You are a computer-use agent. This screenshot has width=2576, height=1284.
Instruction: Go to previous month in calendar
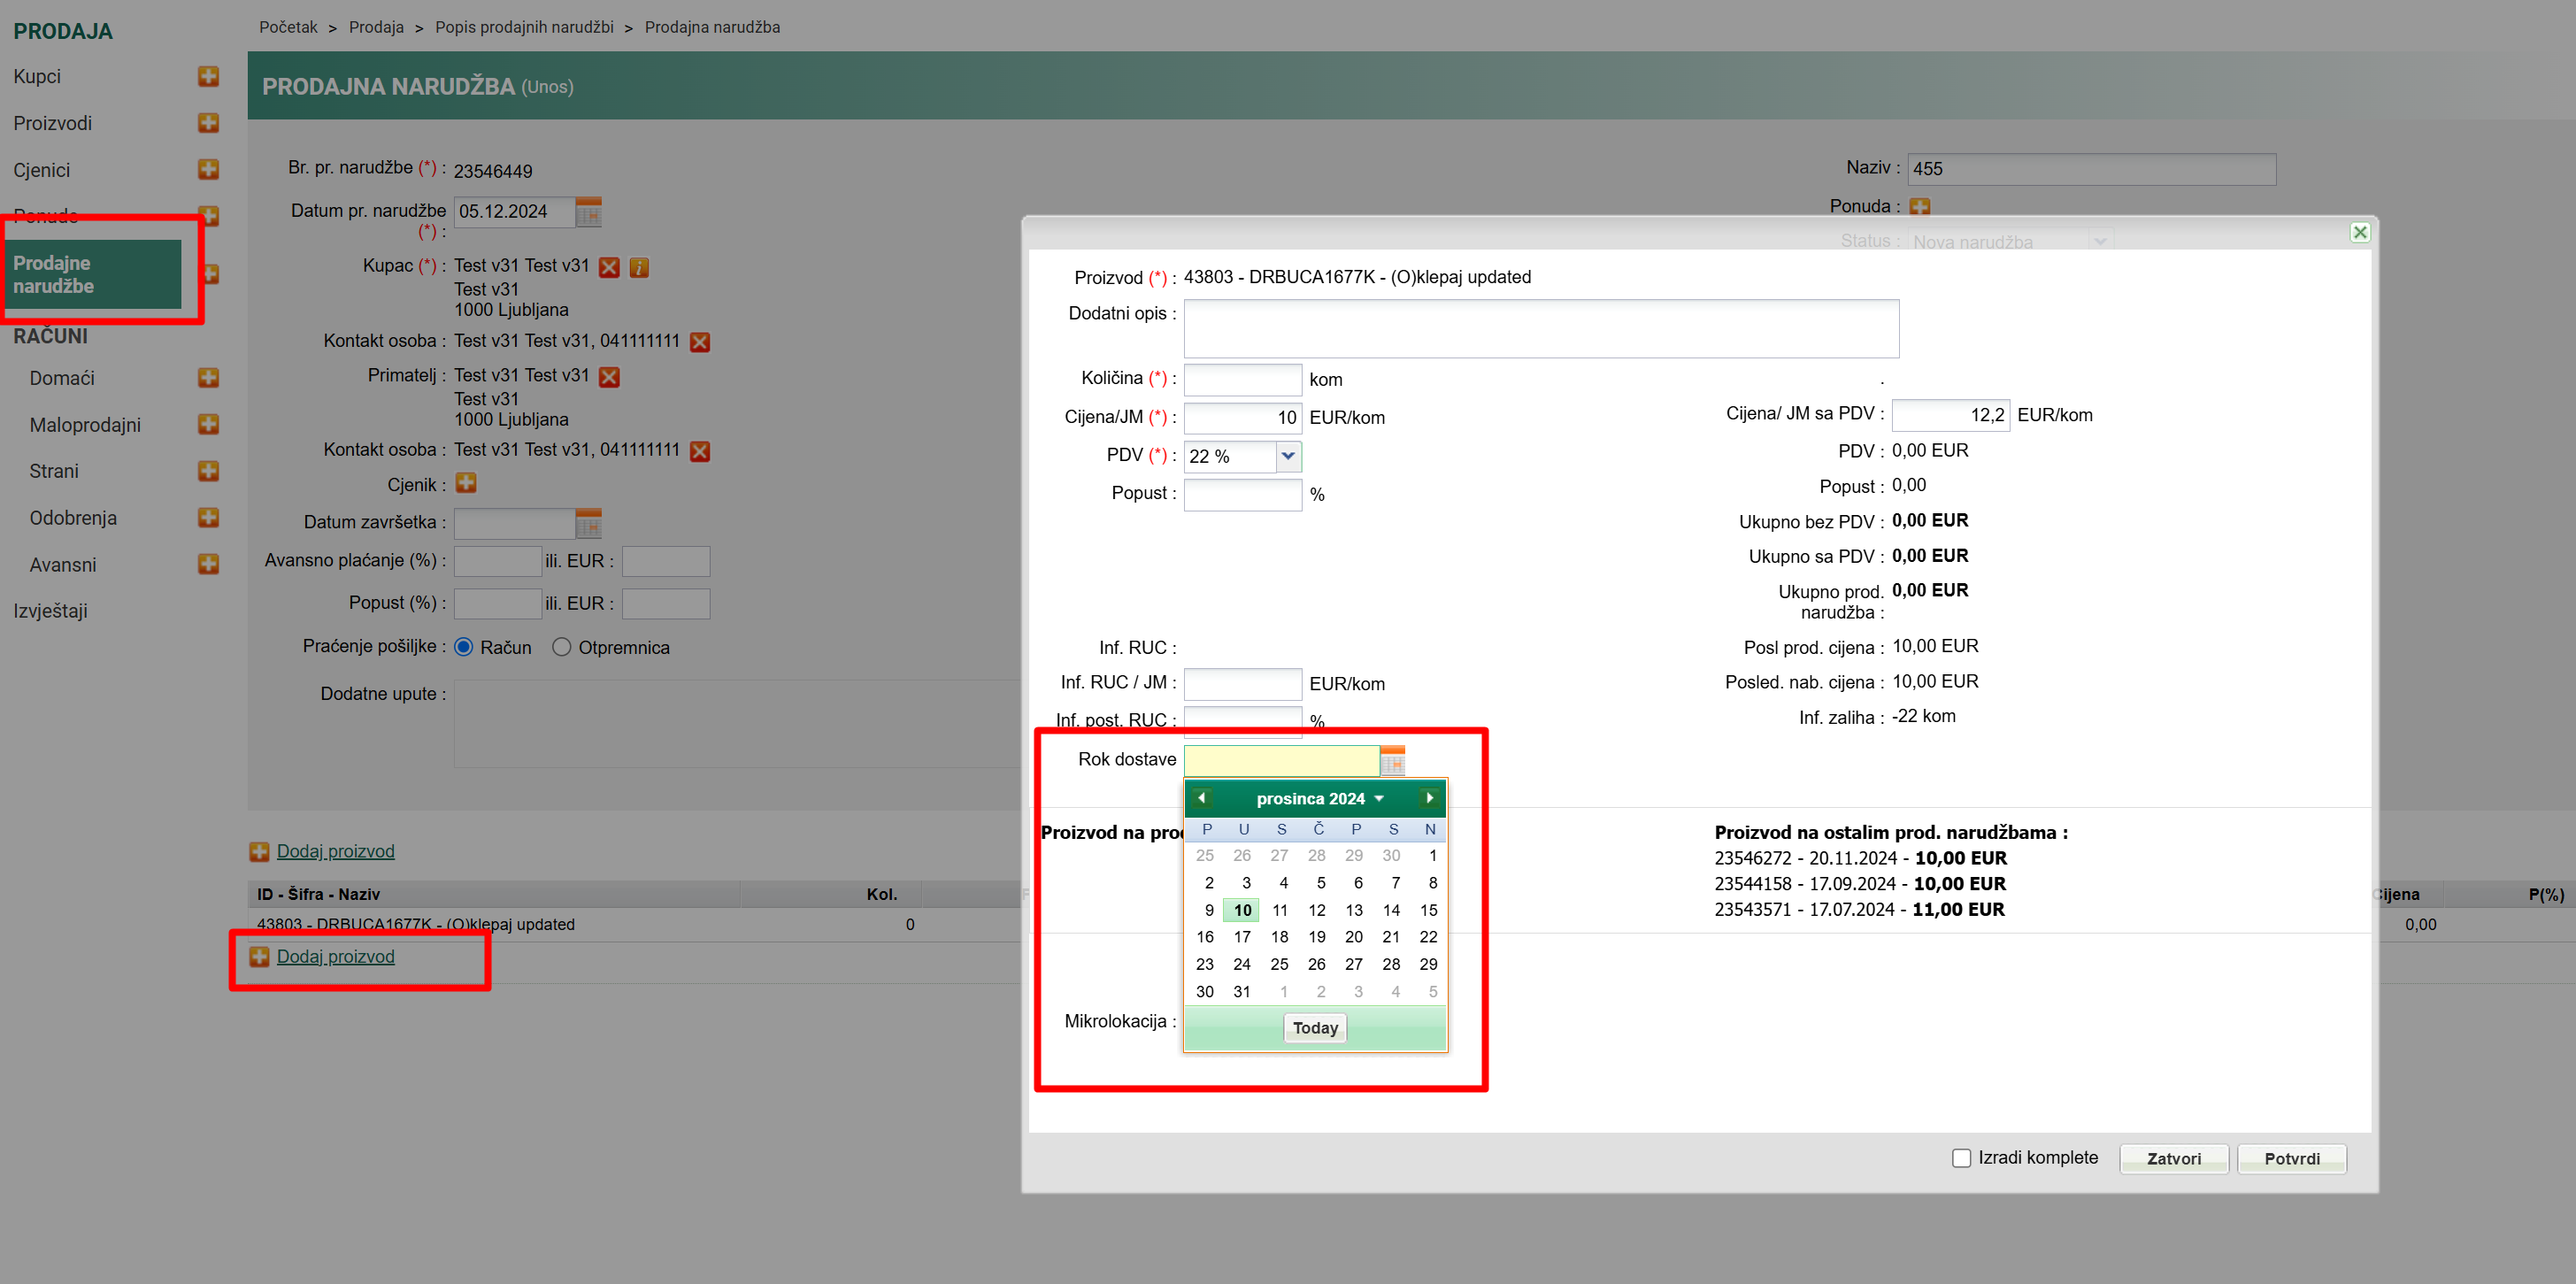pos(1201,798)
